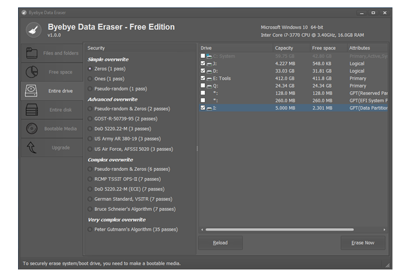Screen dimensions: 410x278
Task: Click the Reload button
Action: [220, 243]
